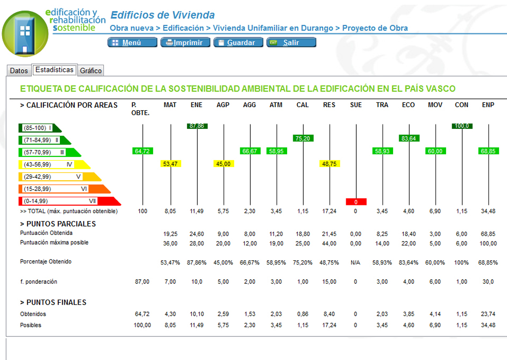Click the yellow 53,47 MAT marker
Image resolution: width=507 pixels, height=360 pixels.
click(171, 164)
